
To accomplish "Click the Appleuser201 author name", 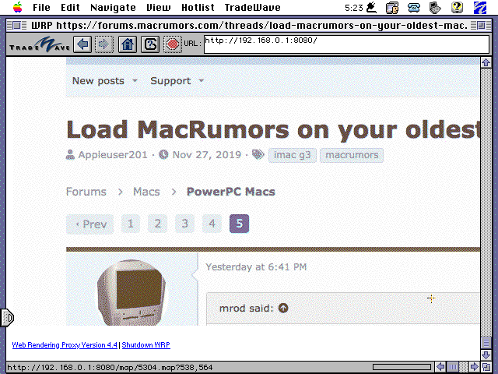I will point(113,155).
